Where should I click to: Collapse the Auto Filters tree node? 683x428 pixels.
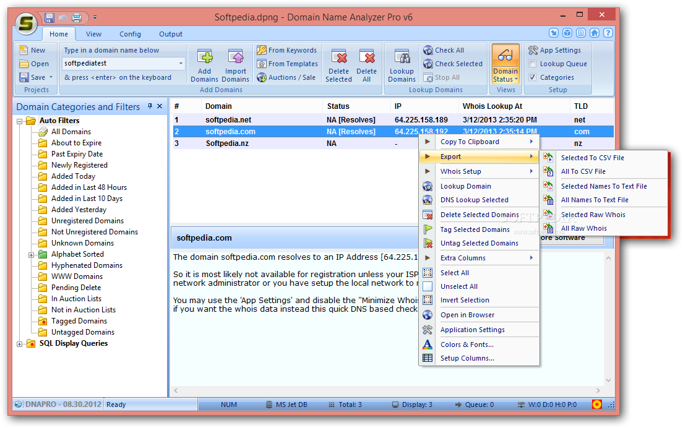tap(20, 121)
